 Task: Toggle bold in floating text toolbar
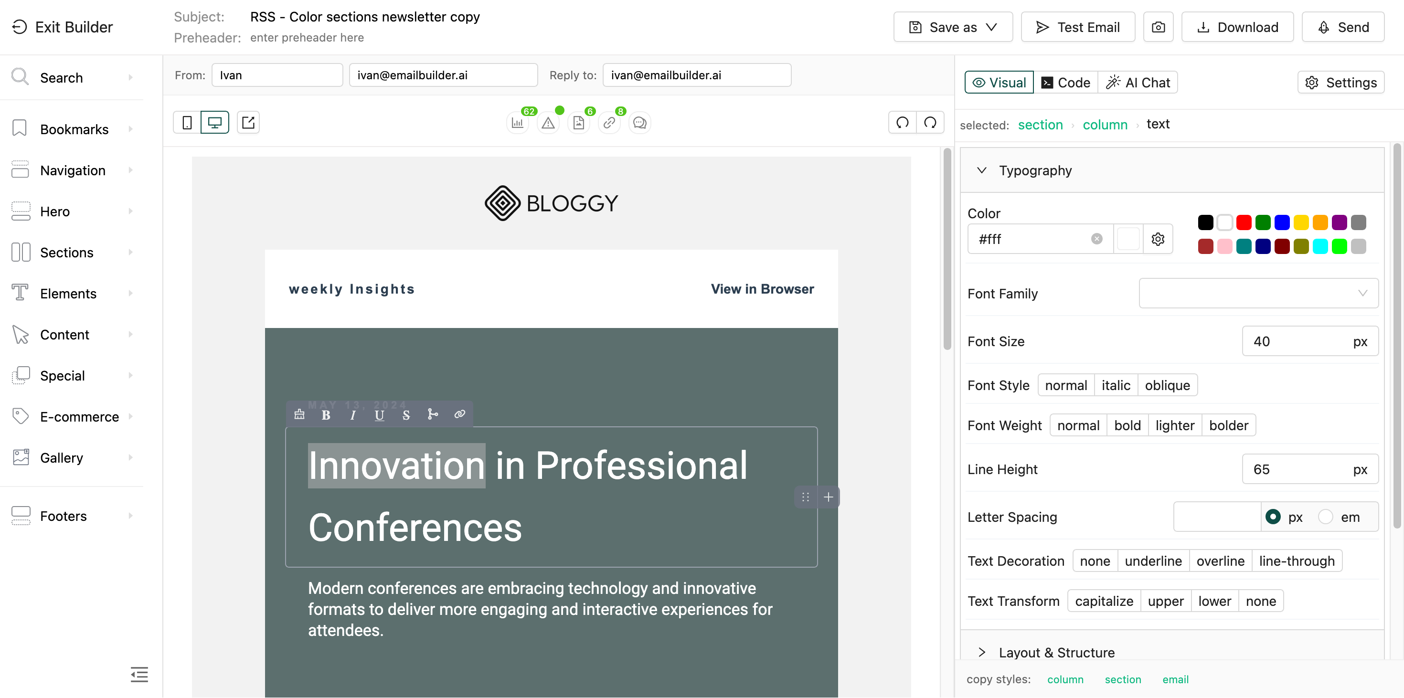326,415
